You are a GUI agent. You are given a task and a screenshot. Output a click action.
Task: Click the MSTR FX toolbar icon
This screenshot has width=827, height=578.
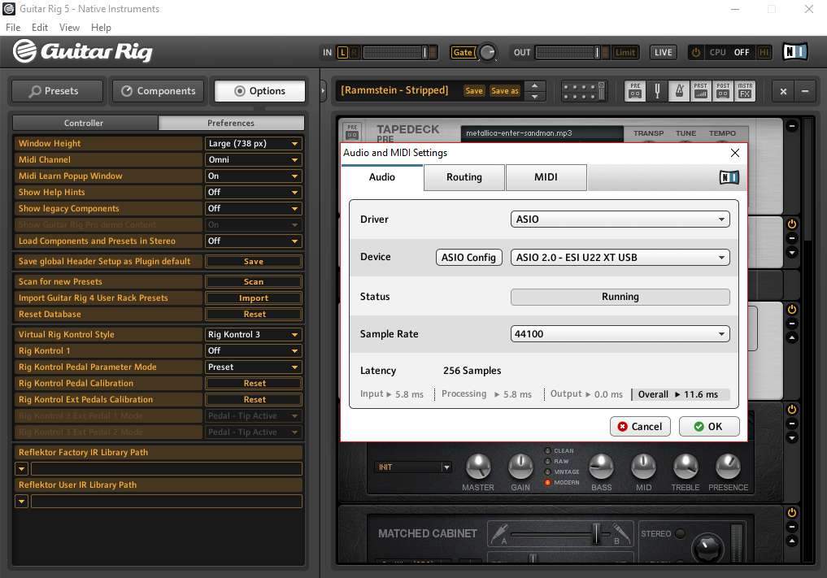(744, 91)
